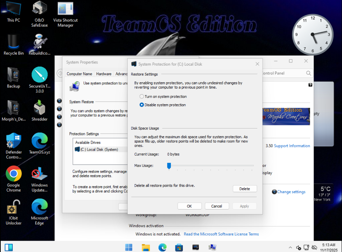
Task: Open Microsoft Store from the taskbar
Action: [x=179, y=247]
